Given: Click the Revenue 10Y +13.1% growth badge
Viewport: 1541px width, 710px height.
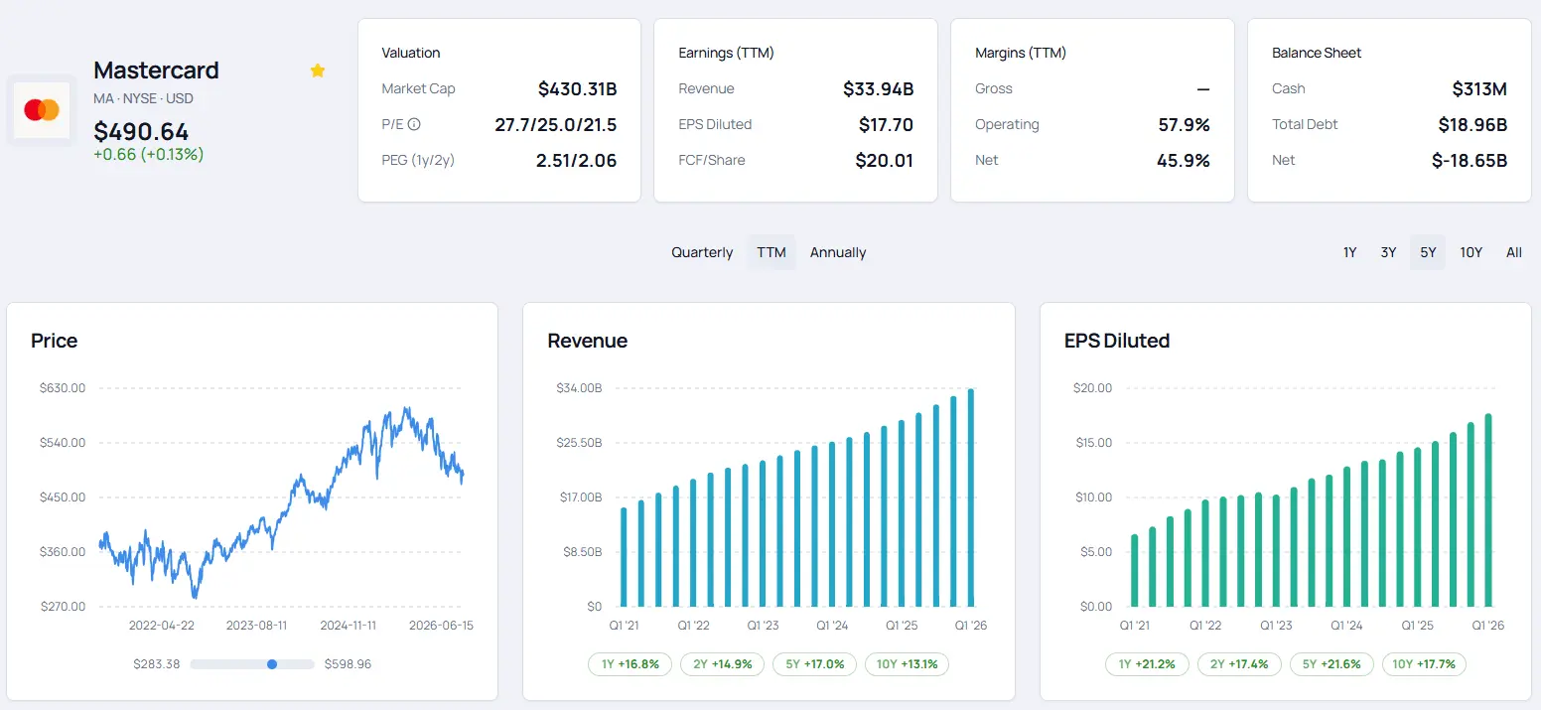Looking at the screenshot, I should tap(907, 664).
